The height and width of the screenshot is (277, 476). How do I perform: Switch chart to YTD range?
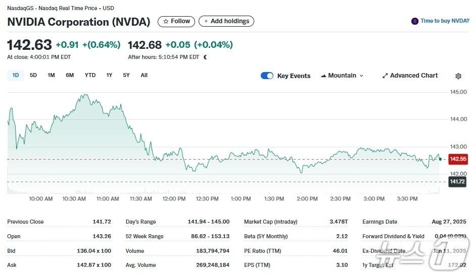(x=90, y=75)
